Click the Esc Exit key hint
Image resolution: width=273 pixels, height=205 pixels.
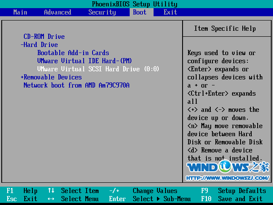pyautogui.click(x=22, y=199)
